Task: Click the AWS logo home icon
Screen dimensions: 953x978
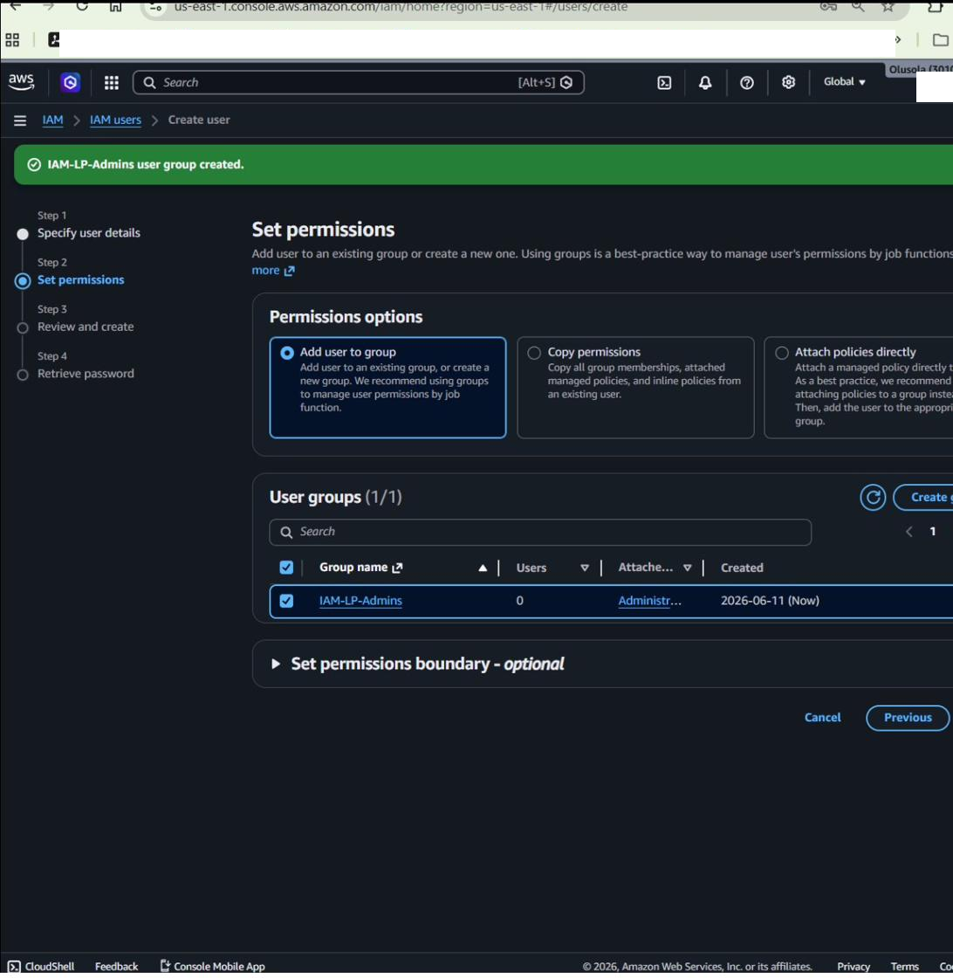Action: [21, 82]
